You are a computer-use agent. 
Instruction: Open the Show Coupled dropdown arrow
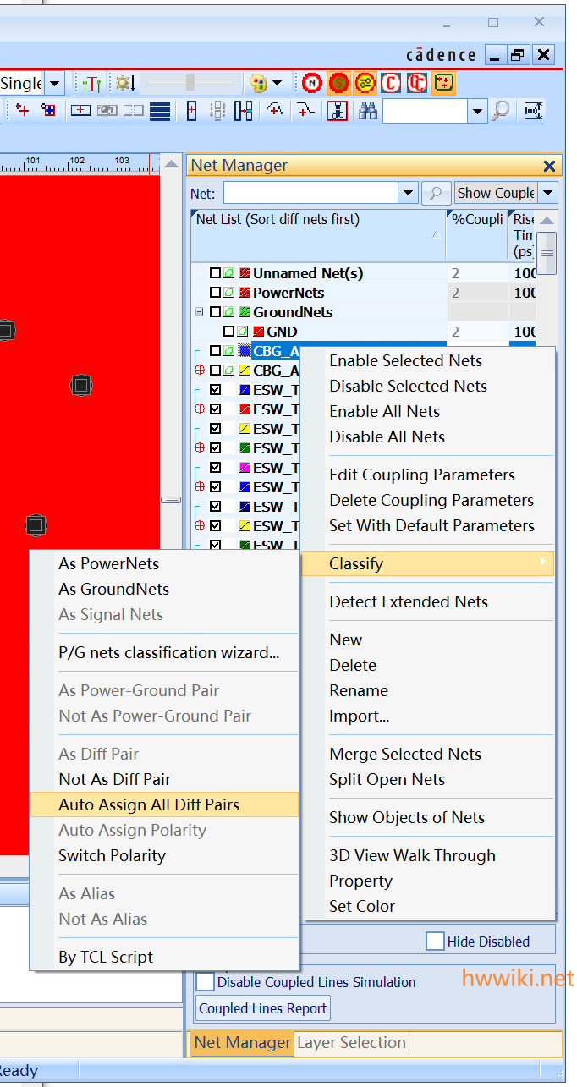(x=548, y=193)
